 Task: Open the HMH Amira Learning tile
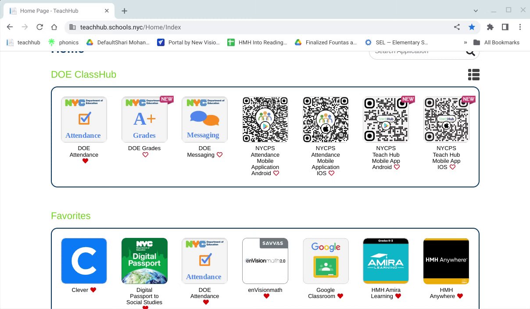pyautogui.click(x=386, y=261)
